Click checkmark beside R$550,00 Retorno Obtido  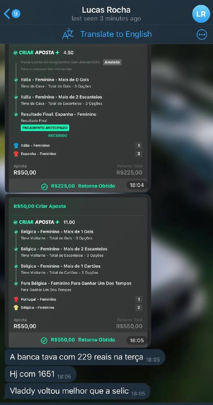tap(44, 340)
